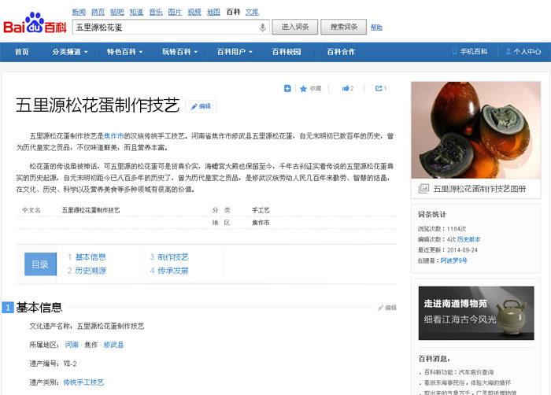Click the 修武县 region link
The image size is (551, 395).
click(x=113, y=345)
